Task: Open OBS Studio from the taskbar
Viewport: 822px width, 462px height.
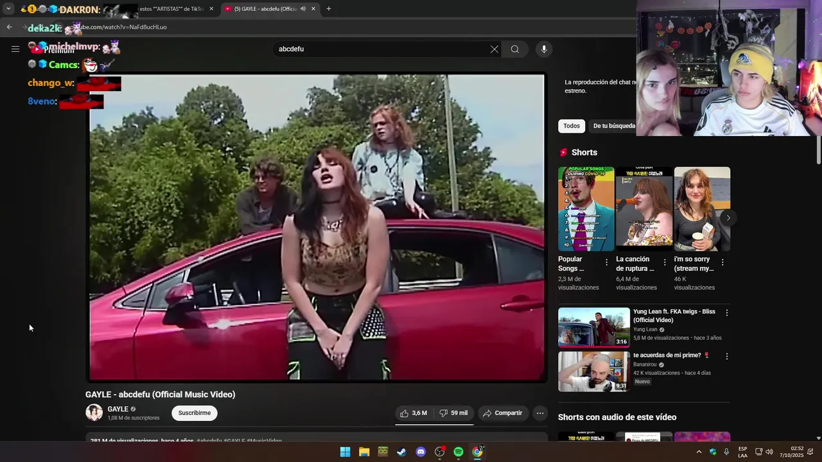Action: 440,452
